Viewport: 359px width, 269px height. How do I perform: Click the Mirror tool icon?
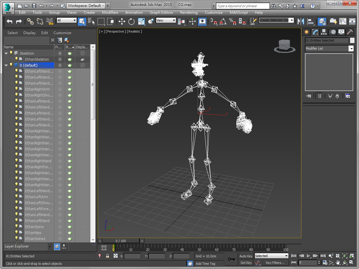coord(301,21)
